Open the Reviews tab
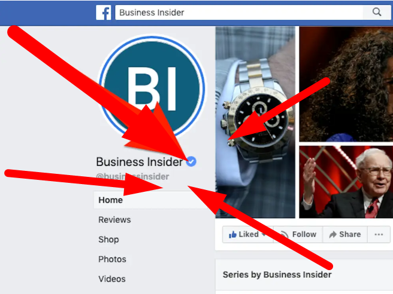 114,220
